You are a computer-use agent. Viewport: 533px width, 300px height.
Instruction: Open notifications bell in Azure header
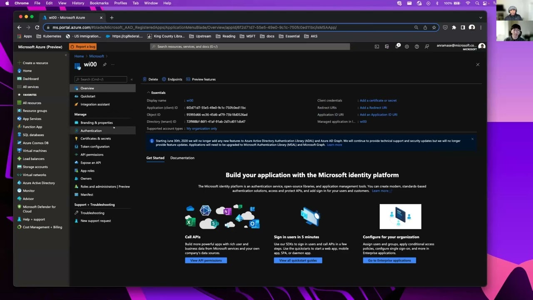tap(397, 47)
